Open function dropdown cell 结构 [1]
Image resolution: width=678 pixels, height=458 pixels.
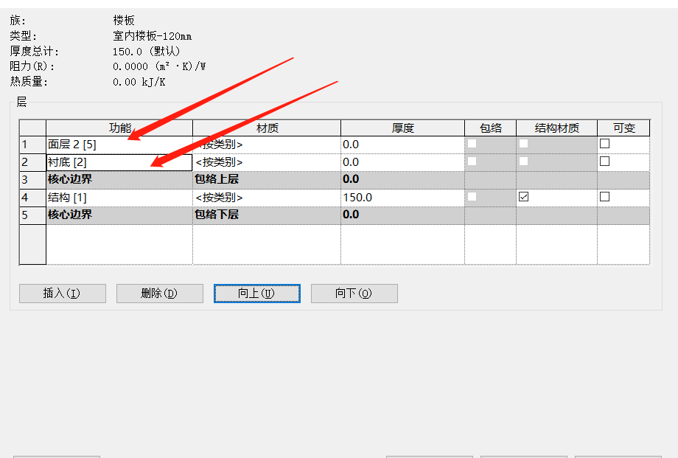[x=119, y=198]
